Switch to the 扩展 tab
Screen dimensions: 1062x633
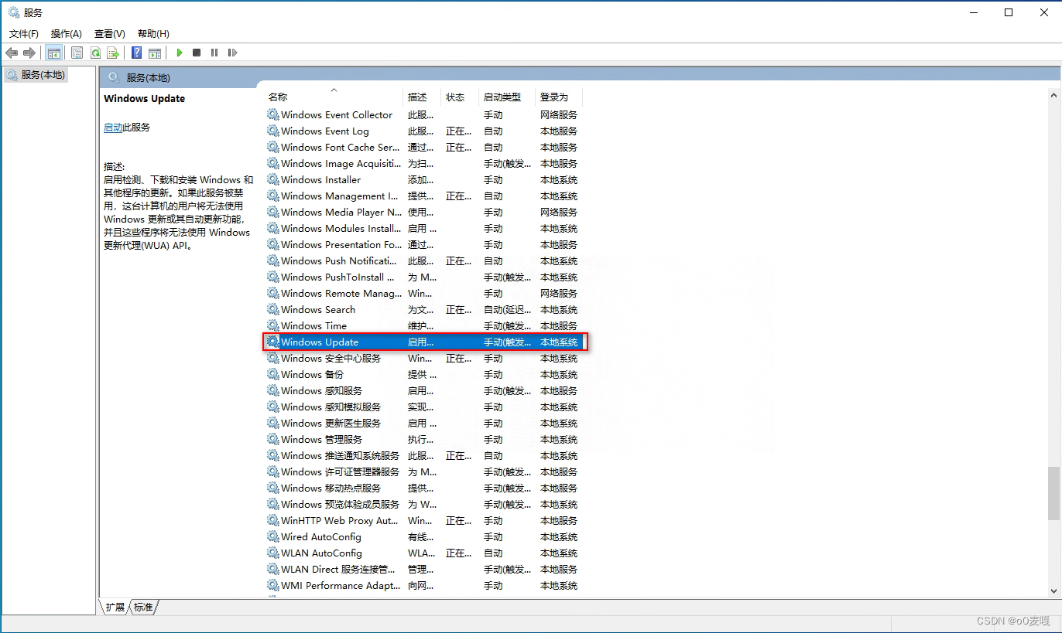tap(115, 607)
